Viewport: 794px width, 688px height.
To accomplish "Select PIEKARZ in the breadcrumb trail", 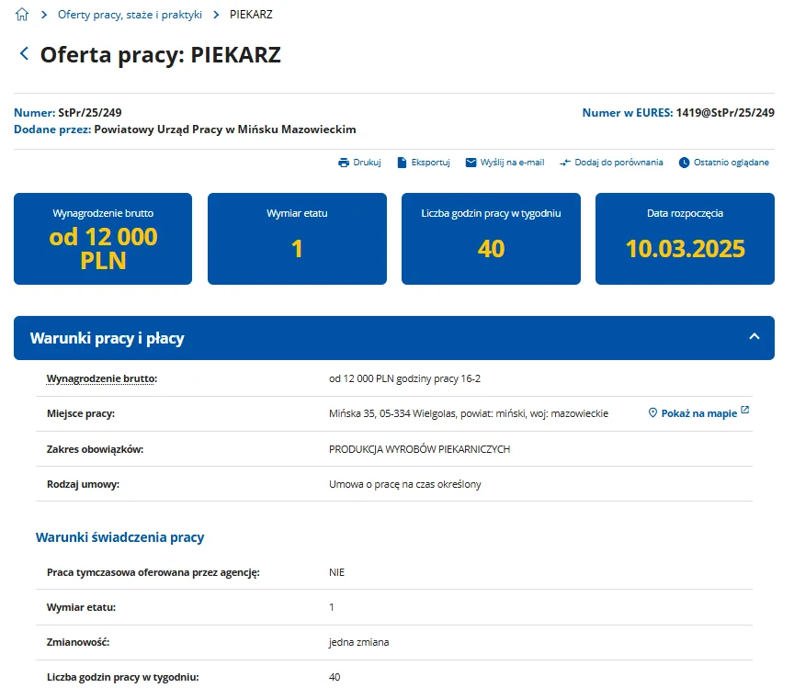I will [x=249, y=14].
